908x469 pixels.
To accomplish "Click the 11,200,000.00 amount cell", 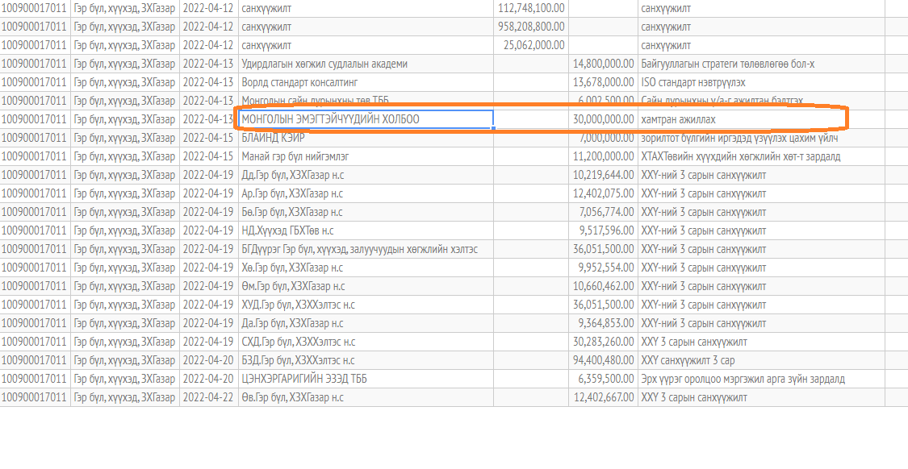I will click(602, 156).
